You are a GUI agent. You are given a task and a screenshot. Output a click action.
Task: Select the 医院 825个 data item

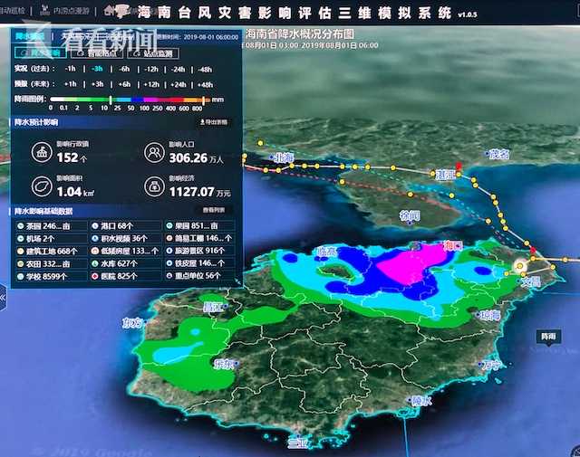[115, 275]
